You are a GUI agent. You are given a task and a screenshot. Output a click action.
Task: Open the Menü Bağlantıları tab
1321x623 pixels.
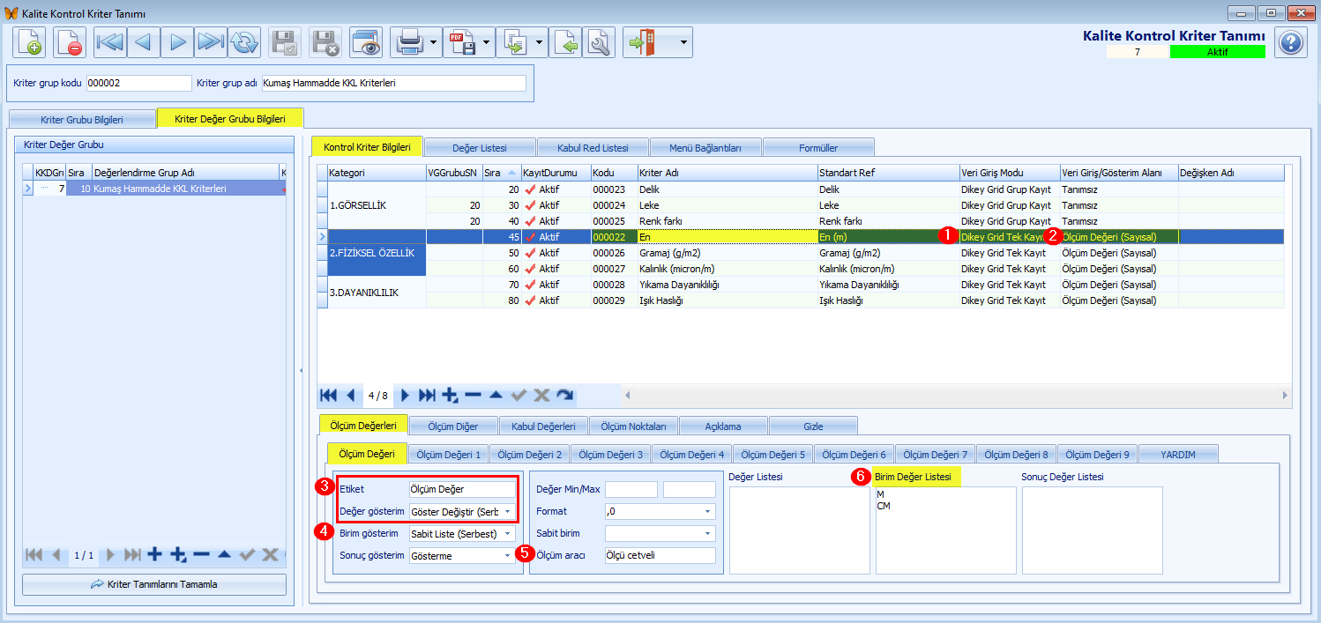[705, 147]
